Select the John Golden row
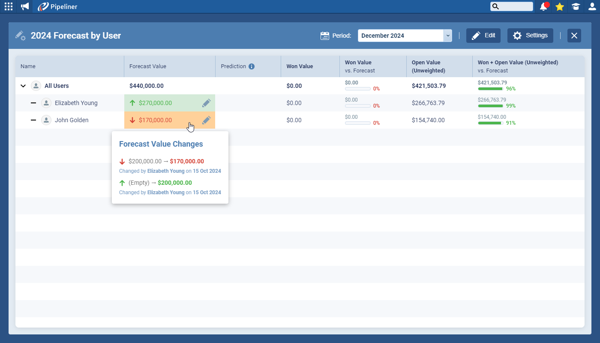Screen dimensions: 600x343 [x=72, y=120]
